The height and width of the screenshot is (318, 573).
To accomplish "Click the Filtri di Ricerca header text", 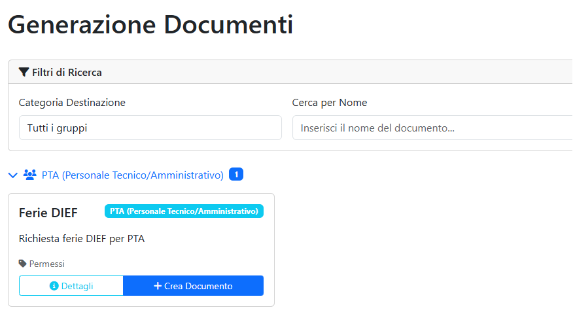I will (x=67, y=72).
